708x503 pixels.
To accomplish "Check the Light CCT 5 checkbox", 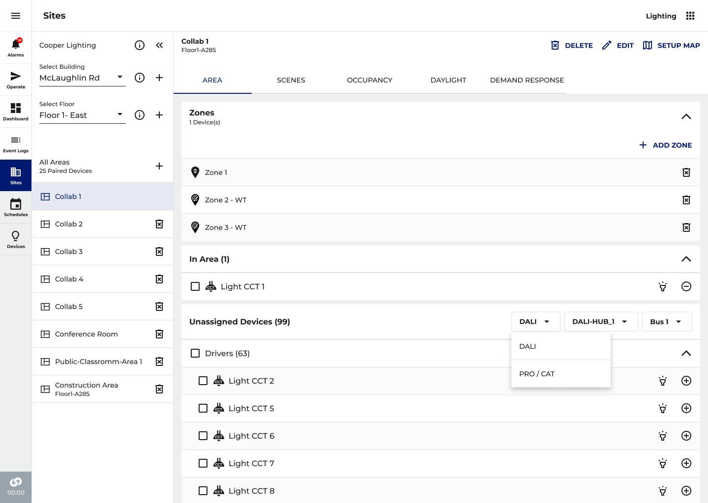I will (203, 408).
